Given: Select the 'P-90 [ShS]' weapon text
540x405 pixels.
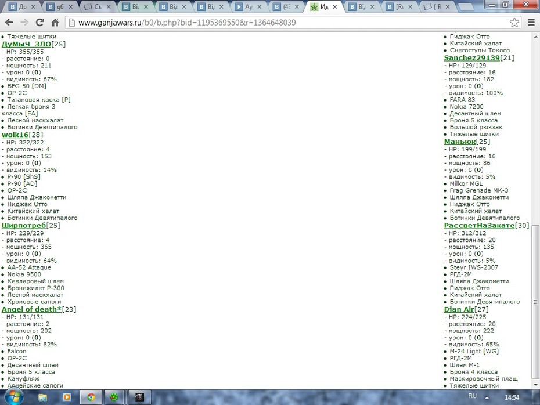Looking at the screenshot, I should pos(24,176).
